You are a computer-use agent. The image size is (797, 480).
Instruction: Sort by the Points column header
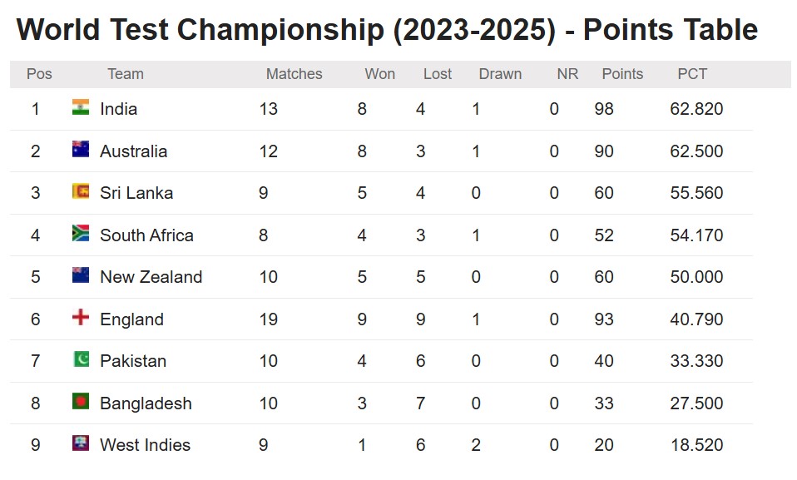click(x=622, y=74)
